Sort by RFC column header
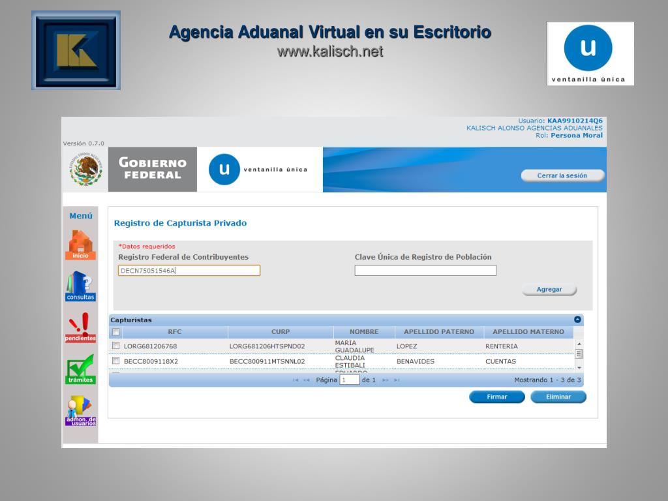 coord(175,332)
